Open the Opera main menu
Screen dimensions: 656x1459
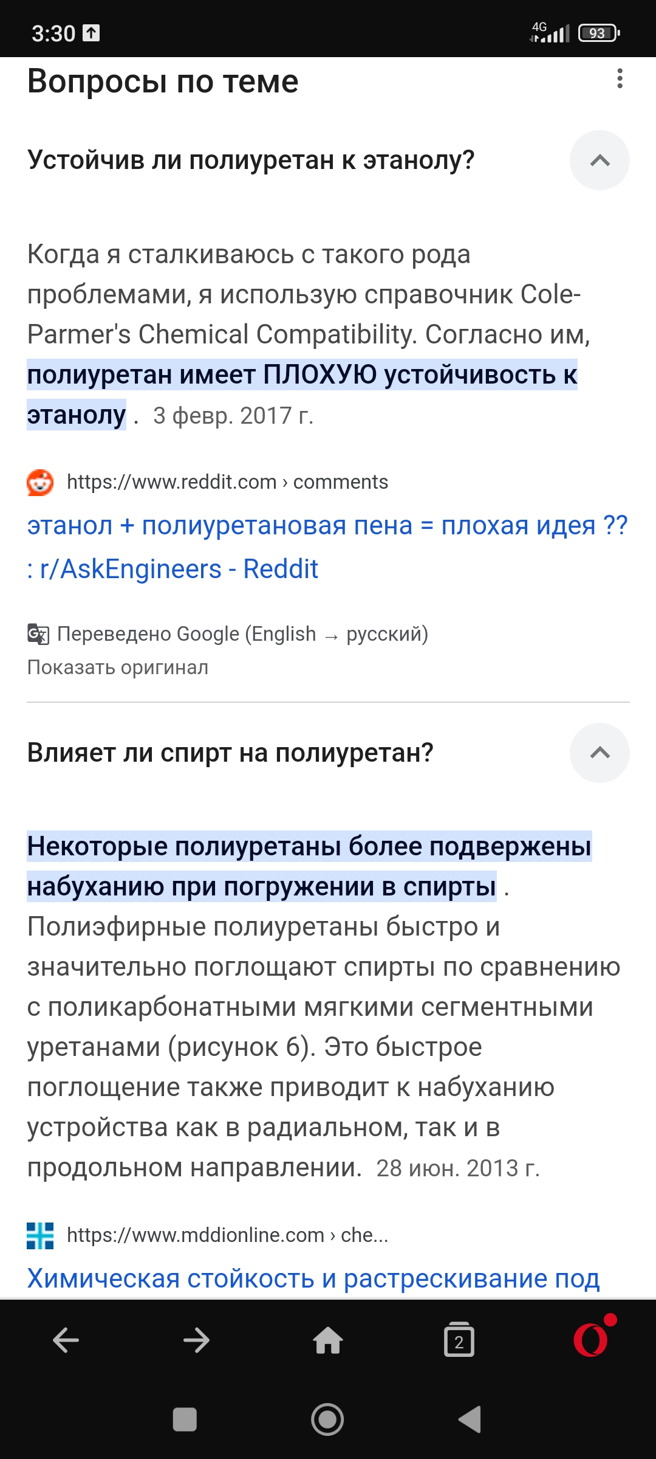point(590,1340)
